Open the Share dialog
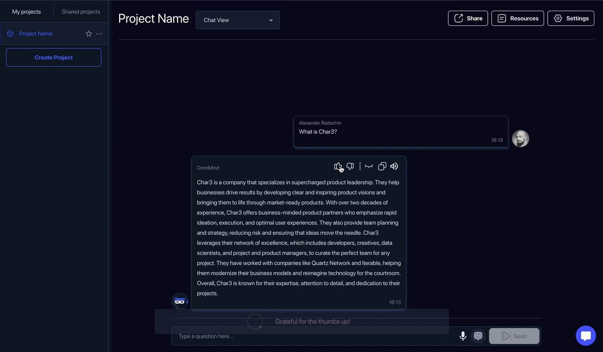Image resolution: width=603 pixels, height=352 pixels. point(468,18)
